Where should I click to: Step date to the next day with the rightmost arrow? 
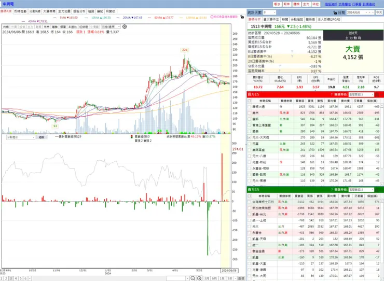click(x=373, y=12)
